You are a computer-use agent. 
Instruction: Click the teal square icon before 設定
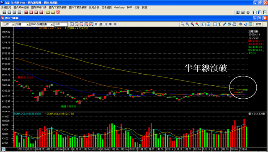250,24
